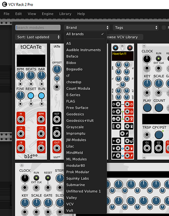Click the tOCAnTe BPM output jack
Viewport: 169px width, 216px height.
(41, 119)
